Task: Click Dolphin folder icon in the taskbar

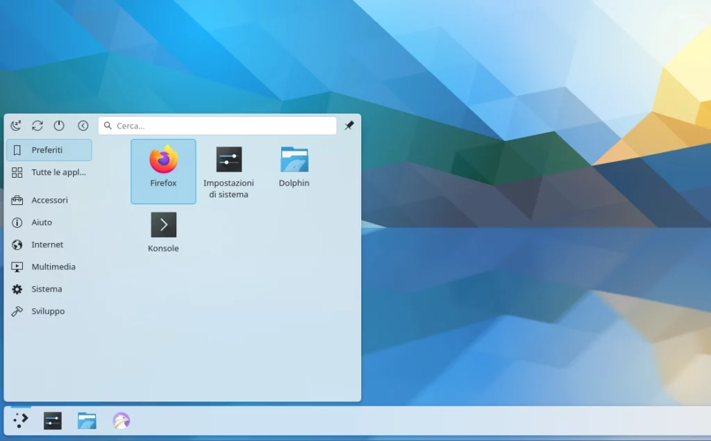Action: pos(87,421)
